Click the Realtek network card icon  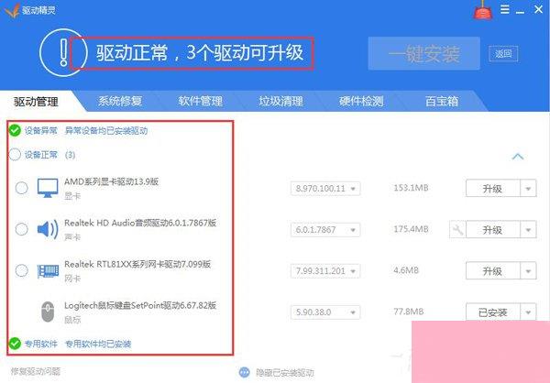pos(48,271)
